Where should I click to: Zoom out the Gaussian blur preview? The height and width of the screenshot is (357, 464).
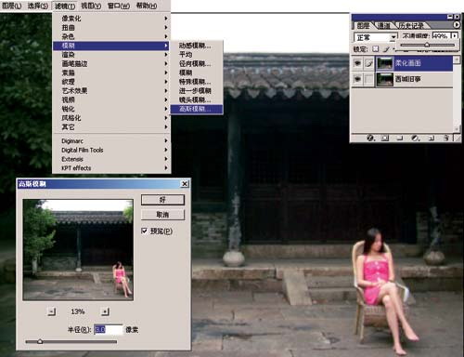coord(52,311)
